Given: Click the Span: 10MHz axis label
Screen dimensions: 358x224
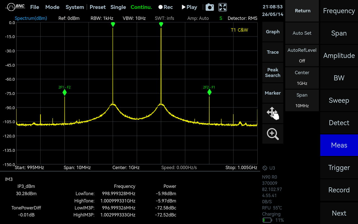Looking at the screenshot, I should point(77,167).
